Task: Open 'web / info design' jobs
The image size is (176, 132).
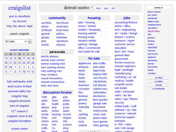Action: [x=125, y=128]
